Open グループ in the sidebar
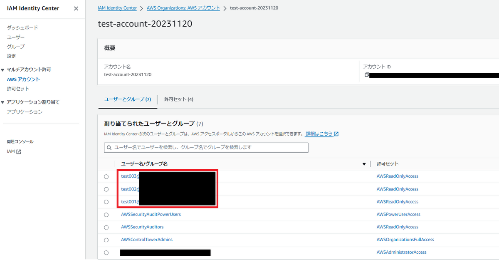The image size is (499, 260). pos(16,47)
